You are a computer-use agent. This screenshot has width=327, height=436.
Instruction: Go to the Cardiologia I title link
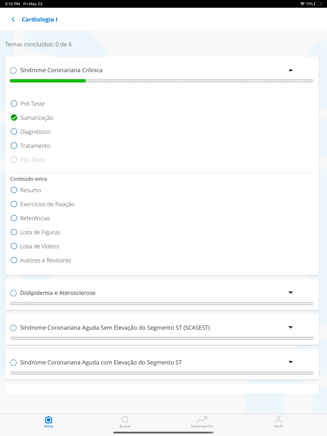[x=40, y=19]
